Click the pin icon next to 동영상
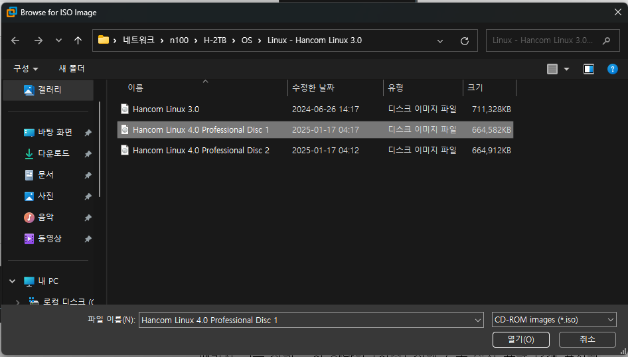The height and width of the screenshot is (357, 628). 88,238
